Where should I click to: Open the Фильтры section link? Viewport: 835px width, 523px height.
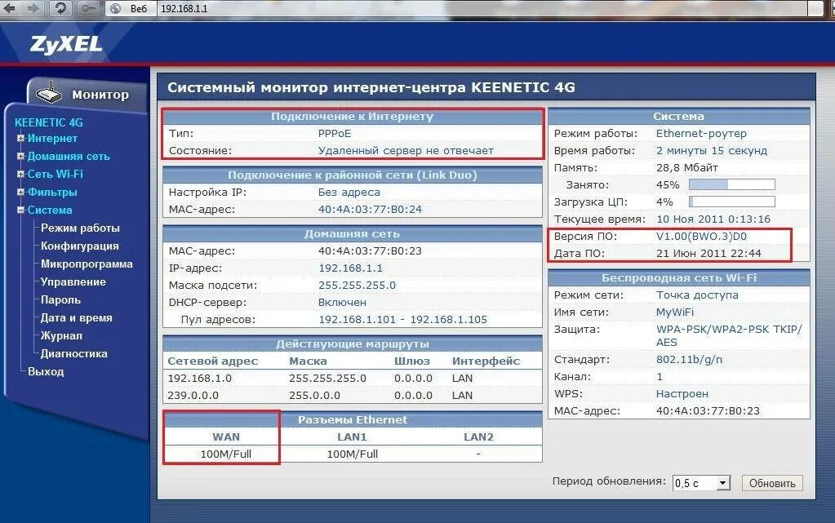point(52,193)
